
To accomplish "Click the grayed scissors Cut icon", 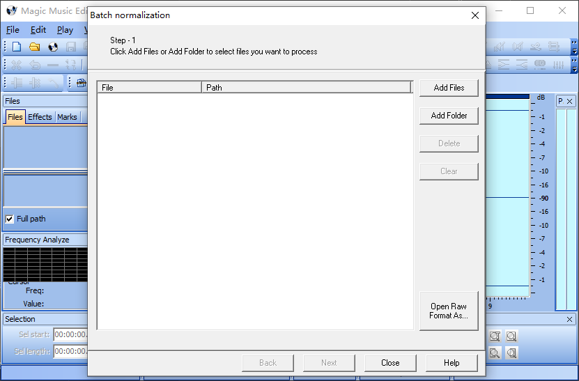I will click(16, 65).
